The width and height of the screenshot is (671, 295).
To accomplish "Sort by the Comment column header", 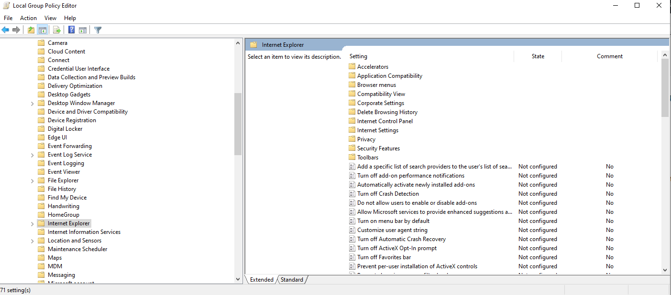I will point(610,56).
